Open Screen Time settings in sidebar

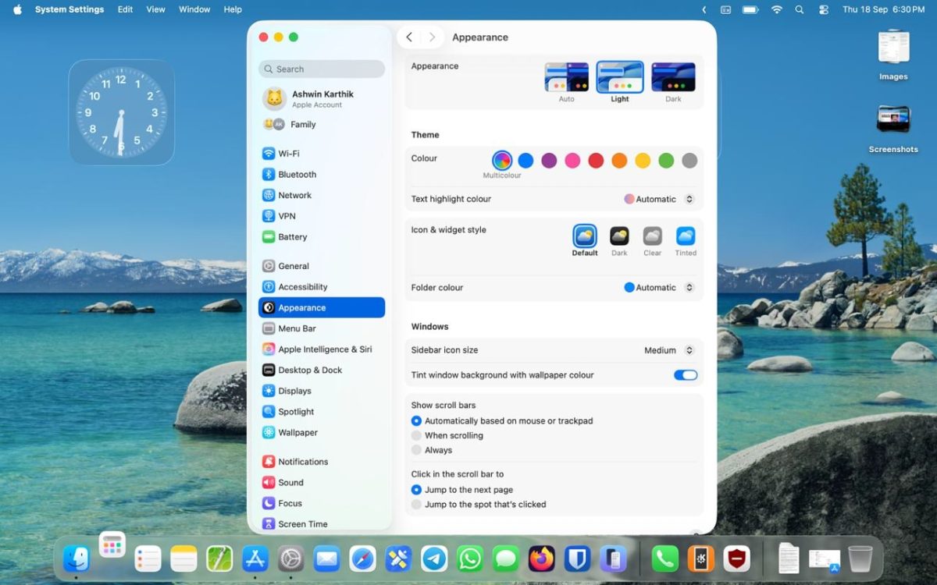[x=322, y=524]
